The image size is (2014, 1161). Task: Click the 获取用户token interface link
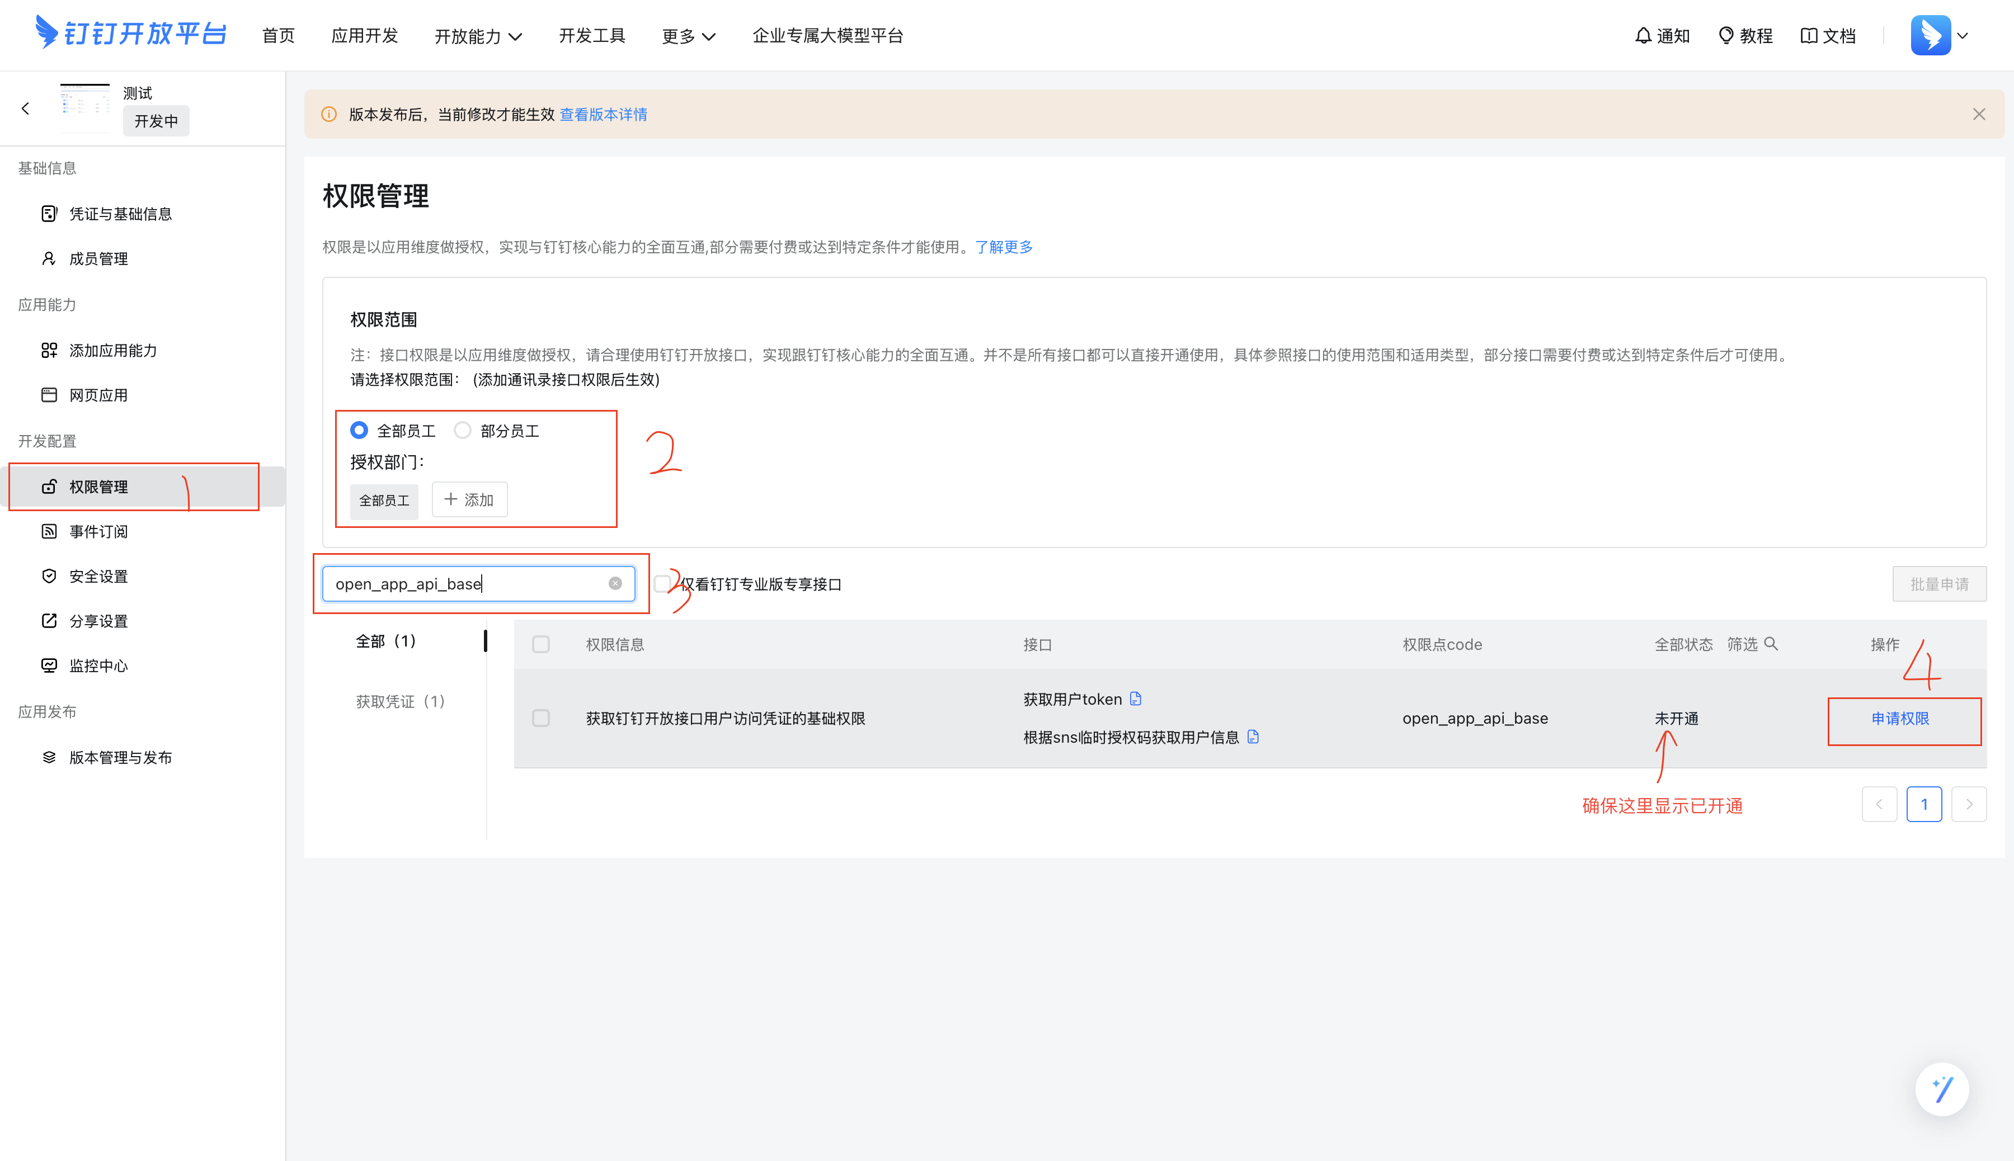[x=1072, y=699]
